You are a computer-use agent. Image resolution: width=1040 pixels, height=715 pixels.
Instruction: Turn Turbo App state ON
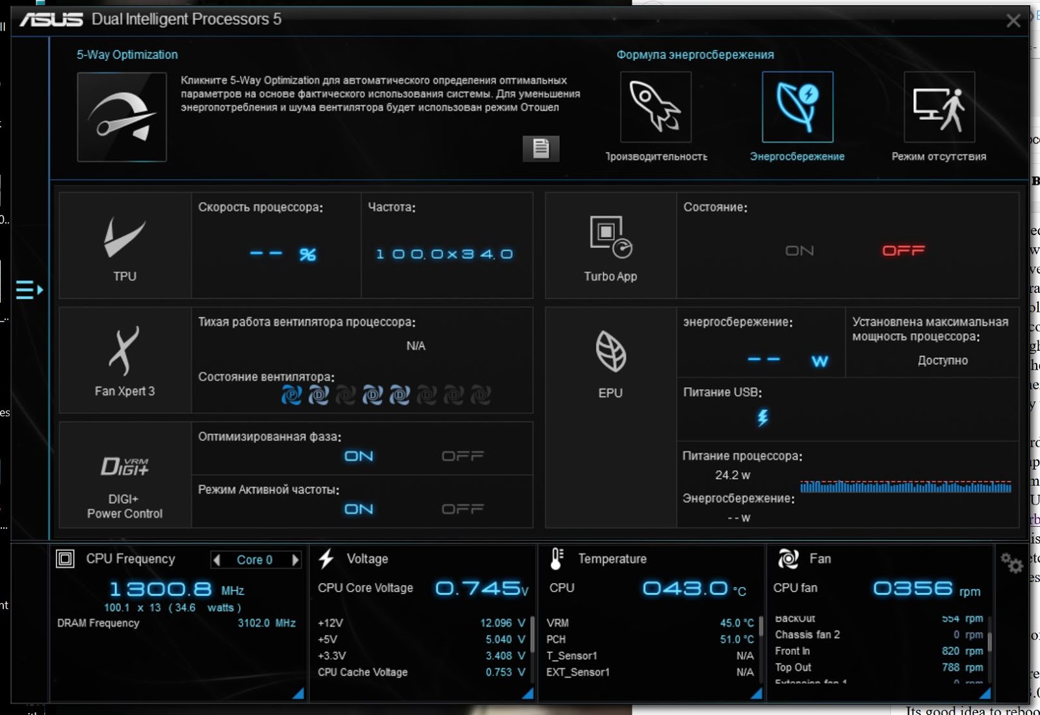(799, 251)
